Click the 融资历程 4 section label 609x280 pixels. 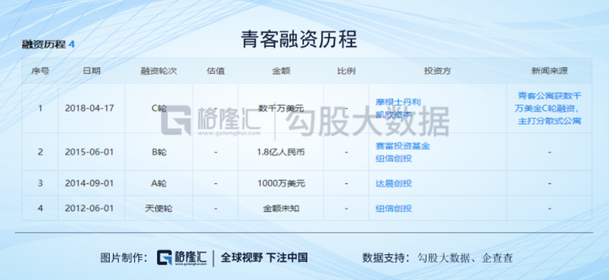click(x=48, y=44)
